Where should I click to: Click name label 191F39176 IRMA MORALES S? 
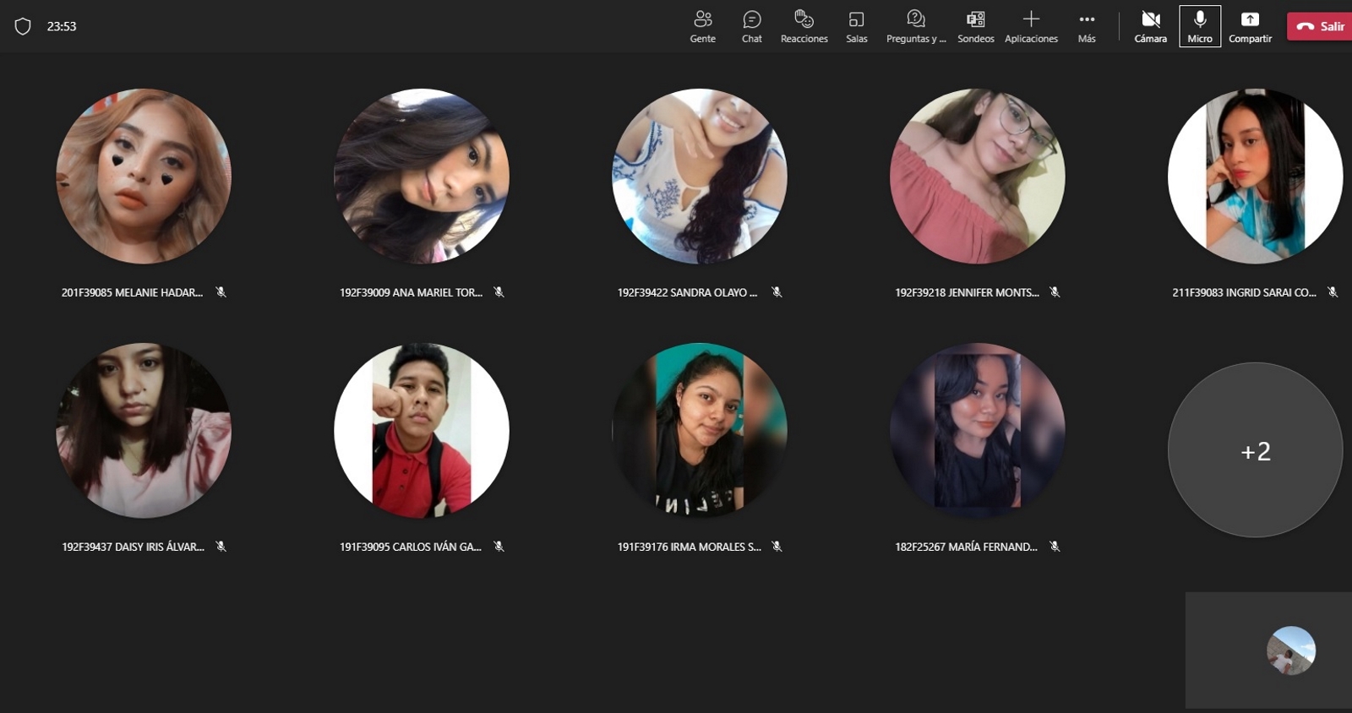tap(689, 547)
